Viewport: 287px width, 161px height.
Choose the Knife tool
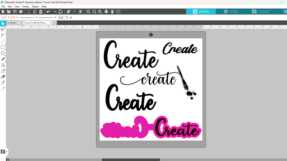3,83
